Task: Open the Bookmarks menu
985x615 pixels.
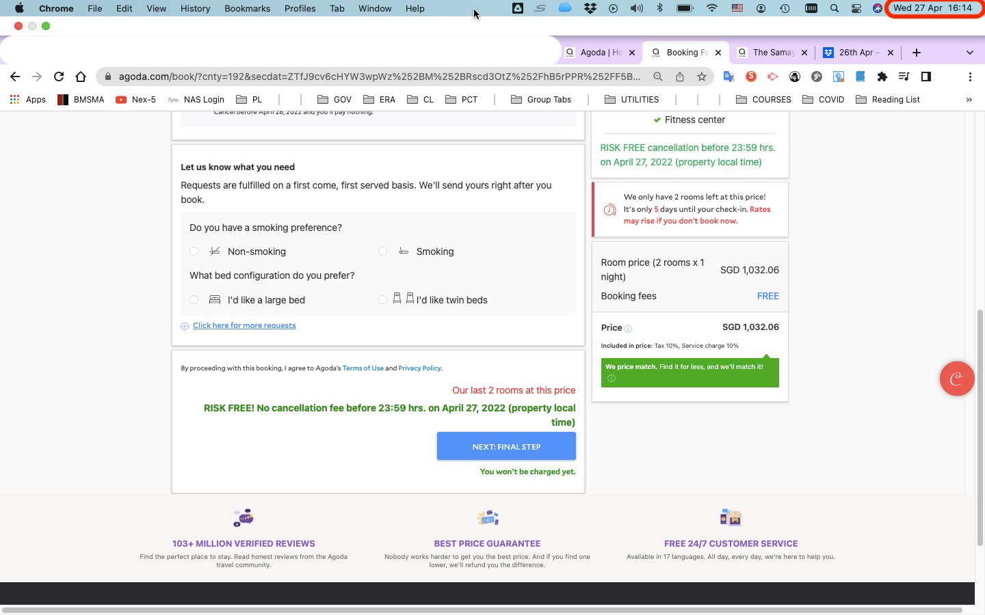Action: tap(247, 9)
